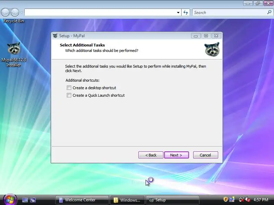Go back to previous setup page
274x205 pixels.
[151, 155]
